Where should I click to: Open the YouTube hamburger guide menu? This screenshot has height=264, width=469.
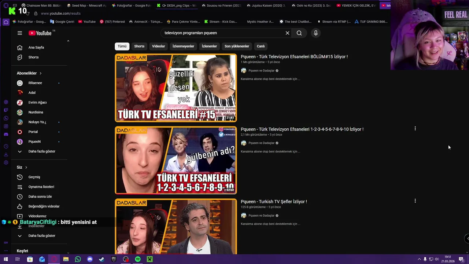click(x=20, y=33)
